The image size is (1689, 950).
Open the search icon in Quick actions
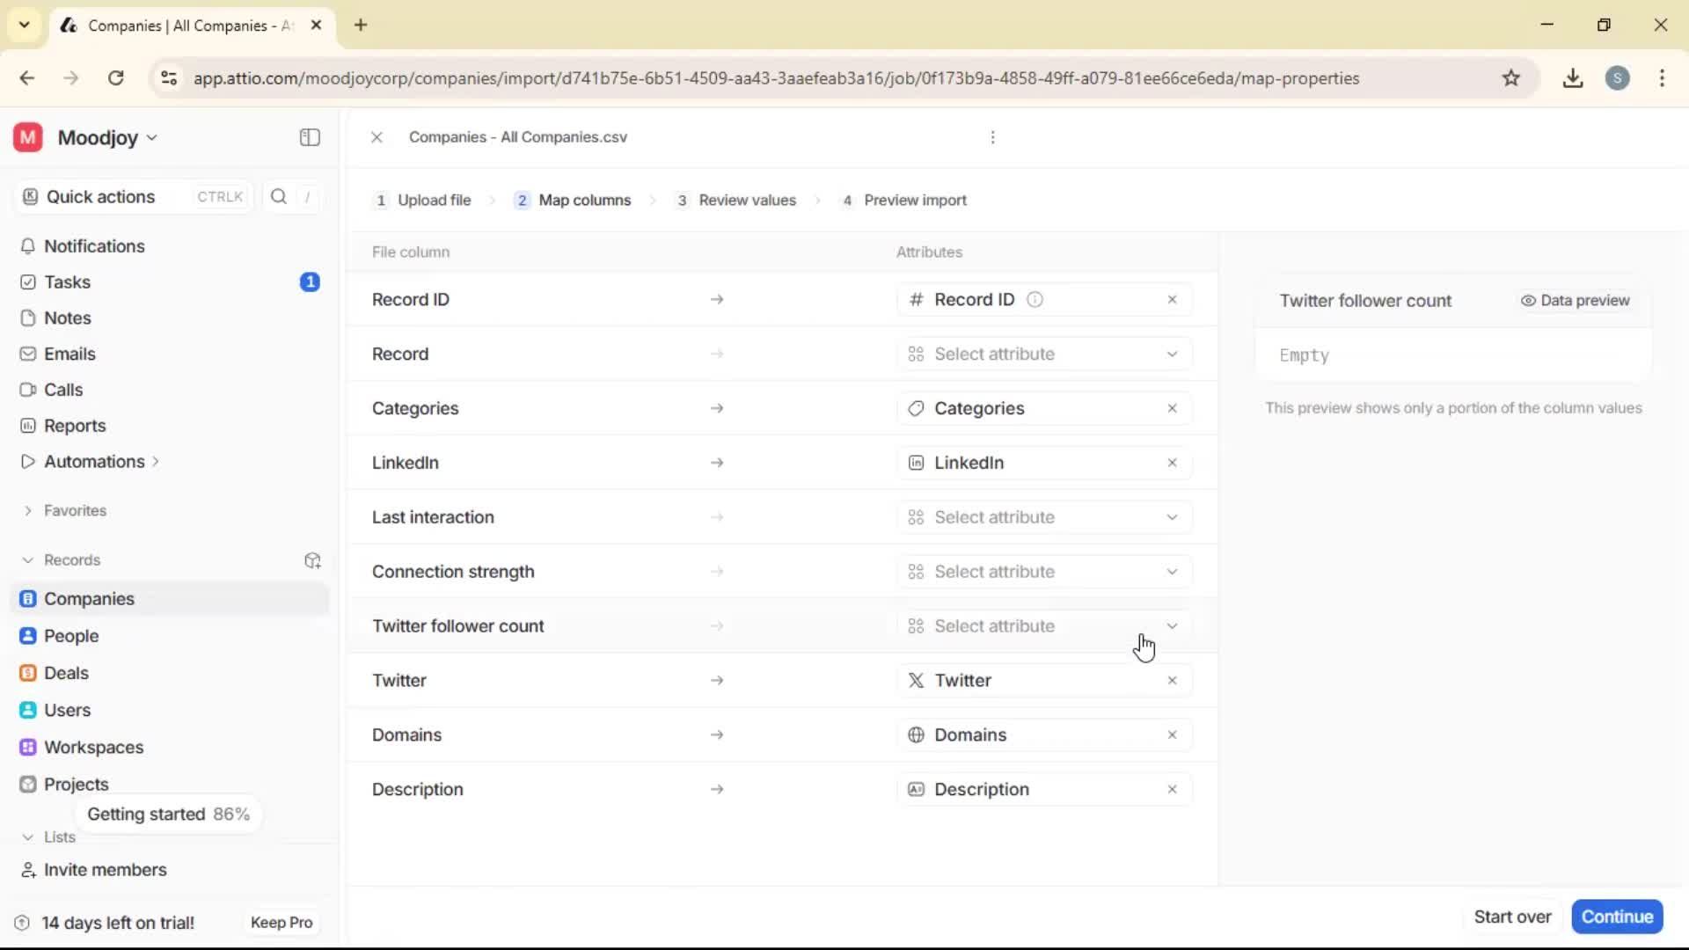(x=278, y=196)
